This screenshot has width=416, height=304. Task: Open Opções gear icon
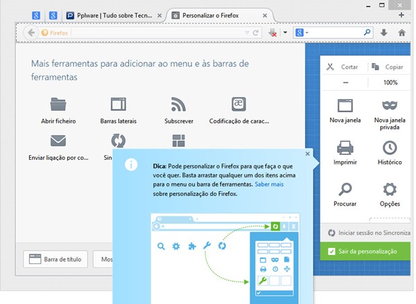click(390, 189)
